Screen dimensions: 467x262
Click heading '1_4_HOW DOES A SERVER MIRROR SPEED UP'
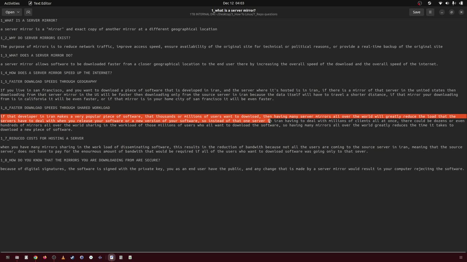pyautogui.click(x=56, y=73)
